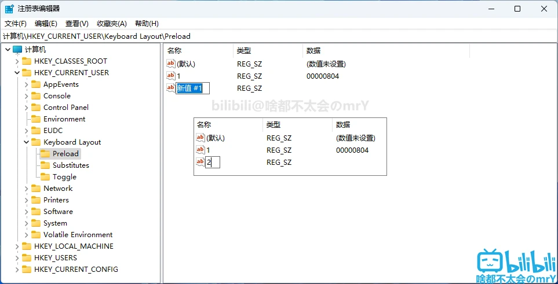Click the 00000804 data cell

pyautogui.click(x=323, y=76)
